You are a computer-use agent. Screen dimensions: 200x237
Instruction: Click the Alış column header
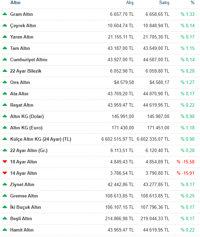(130, 3)
